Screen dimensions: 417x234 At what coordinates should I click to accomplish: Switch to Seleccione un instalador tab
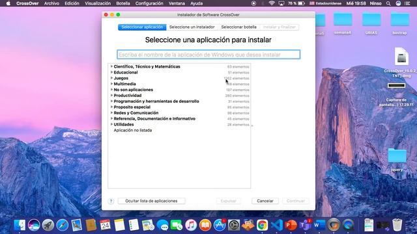(192, 27)
